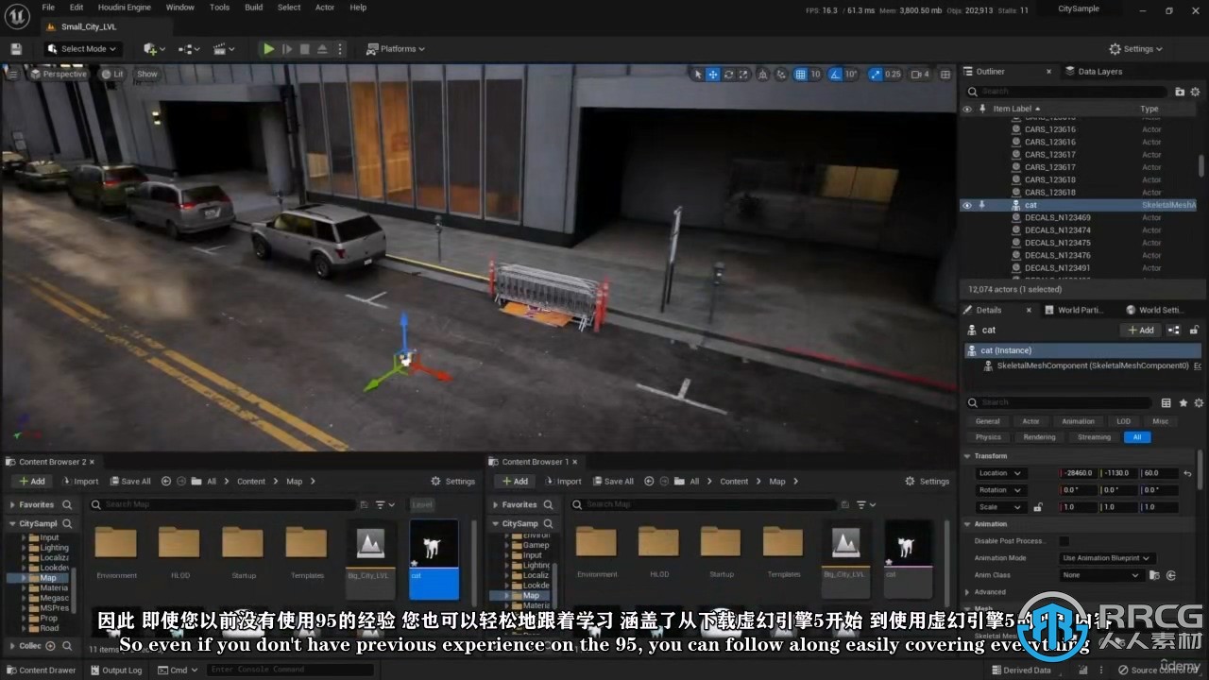The height and width of the screenshot is (680, 1209).
Task: Choose the select objects cursor tool
Action: coord(698,74)
